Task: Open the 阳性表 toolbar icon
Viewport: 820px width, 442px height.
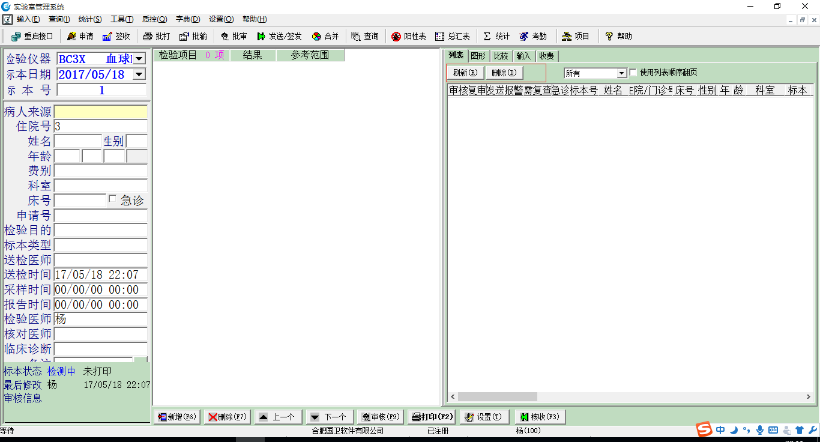Action: [396, 36]
